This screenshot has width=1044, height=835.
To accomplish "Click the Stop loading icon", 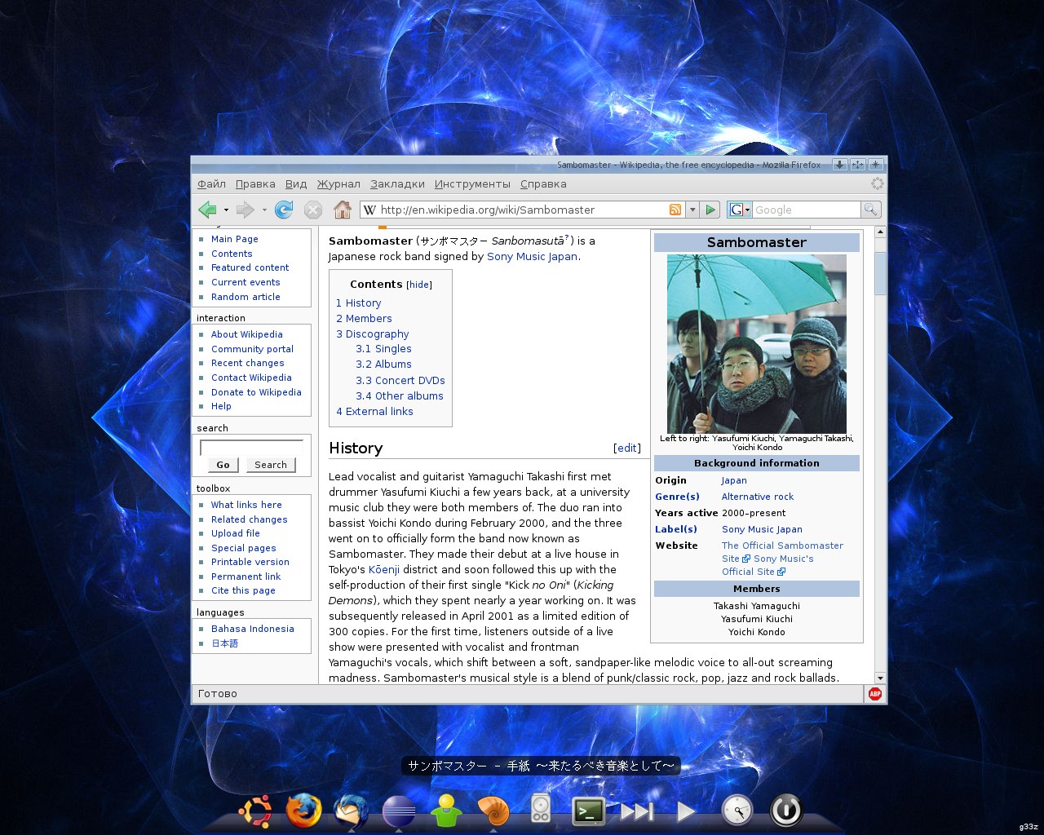I will point(313,210).
